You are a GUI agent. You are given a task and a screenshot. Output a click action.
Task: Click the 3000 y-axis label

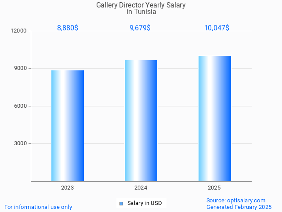click(20, 143)
